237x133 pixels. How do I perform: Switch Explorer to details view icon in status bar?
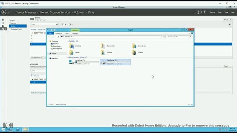click(x=189, y=105)
